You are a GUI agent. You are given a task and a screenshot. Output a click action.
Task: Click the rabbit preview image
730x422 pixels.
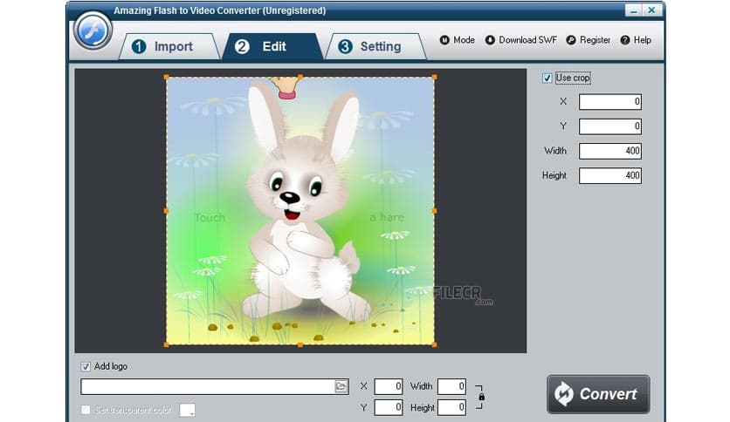coord(300,211)
